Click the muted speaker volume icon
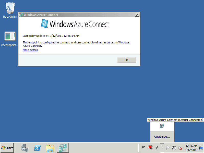The image size is (204, 153). [x=180, y=148]
